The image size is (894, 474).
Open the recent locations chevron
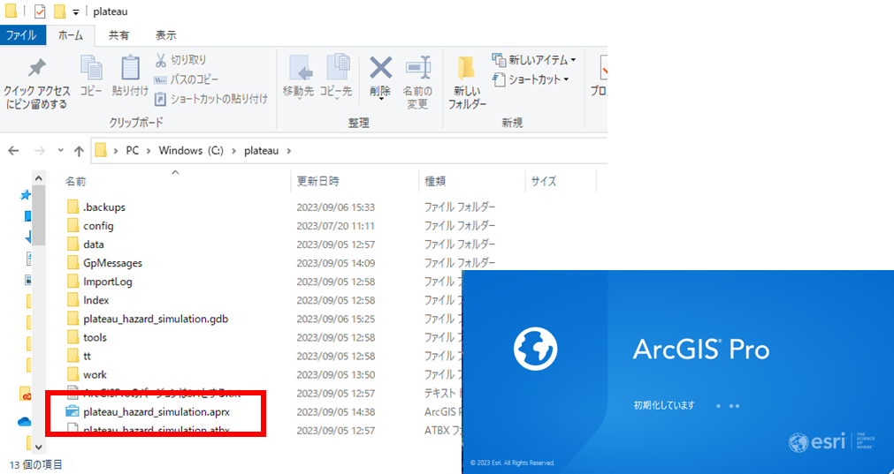(x=61, y=151)
